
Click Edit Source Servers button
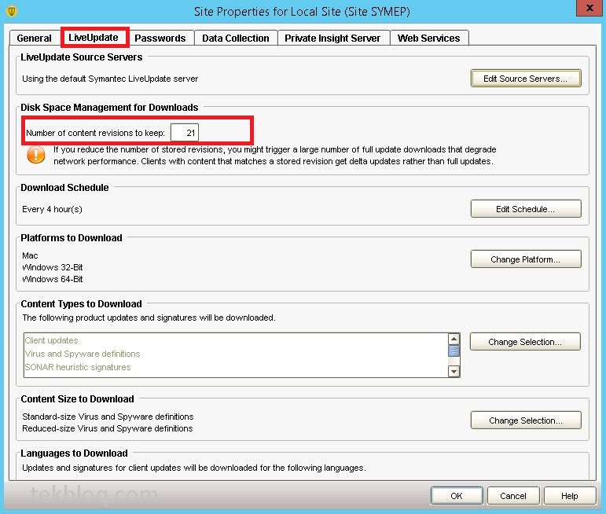click(x=526, y=79)
